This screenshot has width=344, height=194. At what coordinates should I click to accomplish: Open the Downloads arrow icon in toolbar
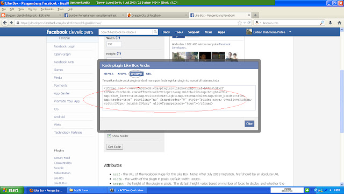pyautogui.click(x=331, y=23)
